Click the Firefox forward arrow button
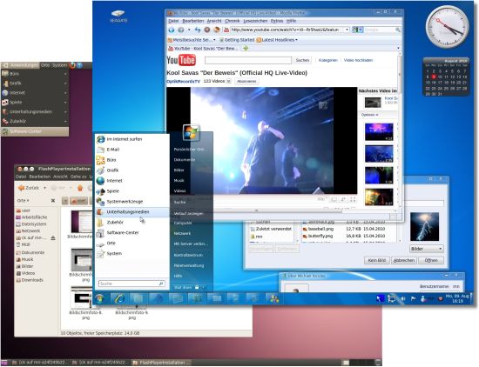Viewport: 479px width, 367px height. (x=181, y=30)
